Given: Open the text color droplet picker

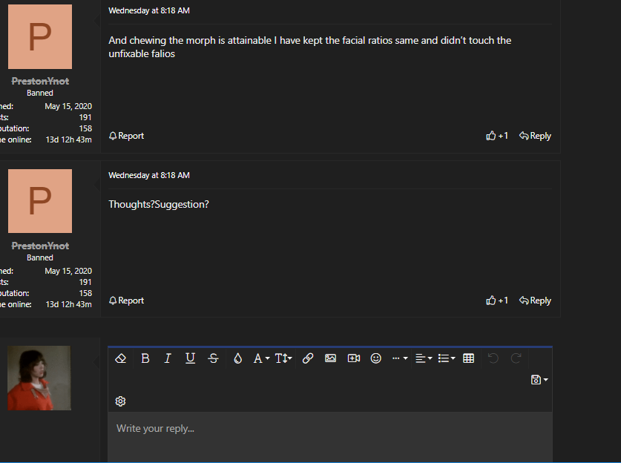Looking at the screenshot, I should click(x=237, y=358).
